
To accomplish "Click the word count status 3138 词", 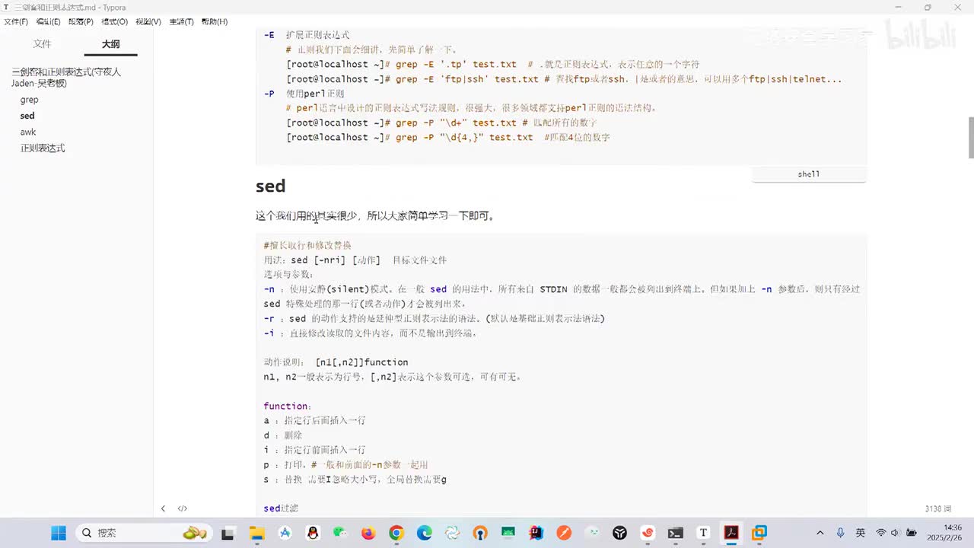I will pyautogui.click(x=938, y=508).
